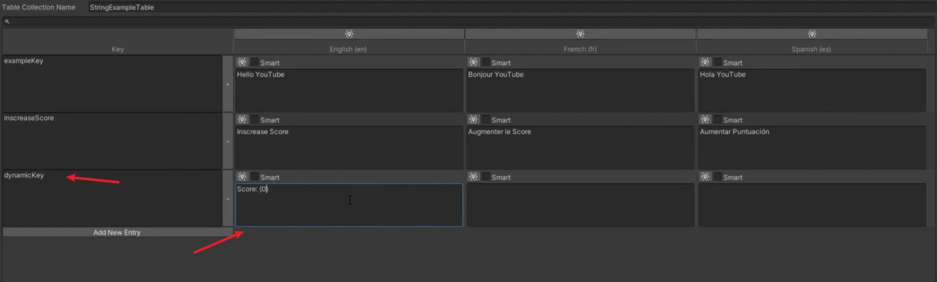This screenshot has height=282, width=937.
Task: Click the empty French dynamicKey text field
Action: coord(580,204)
